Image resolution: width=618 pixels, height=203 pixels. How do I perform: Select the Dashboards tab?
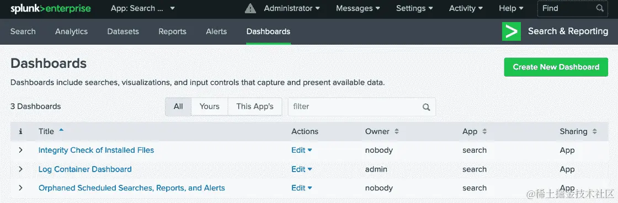(x=268, y=31)
